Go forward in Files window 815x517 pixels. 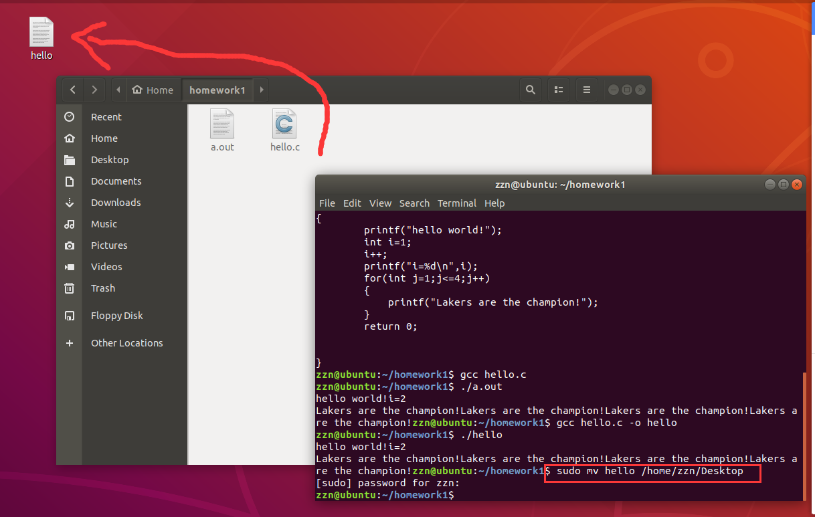tap(94, 90)
